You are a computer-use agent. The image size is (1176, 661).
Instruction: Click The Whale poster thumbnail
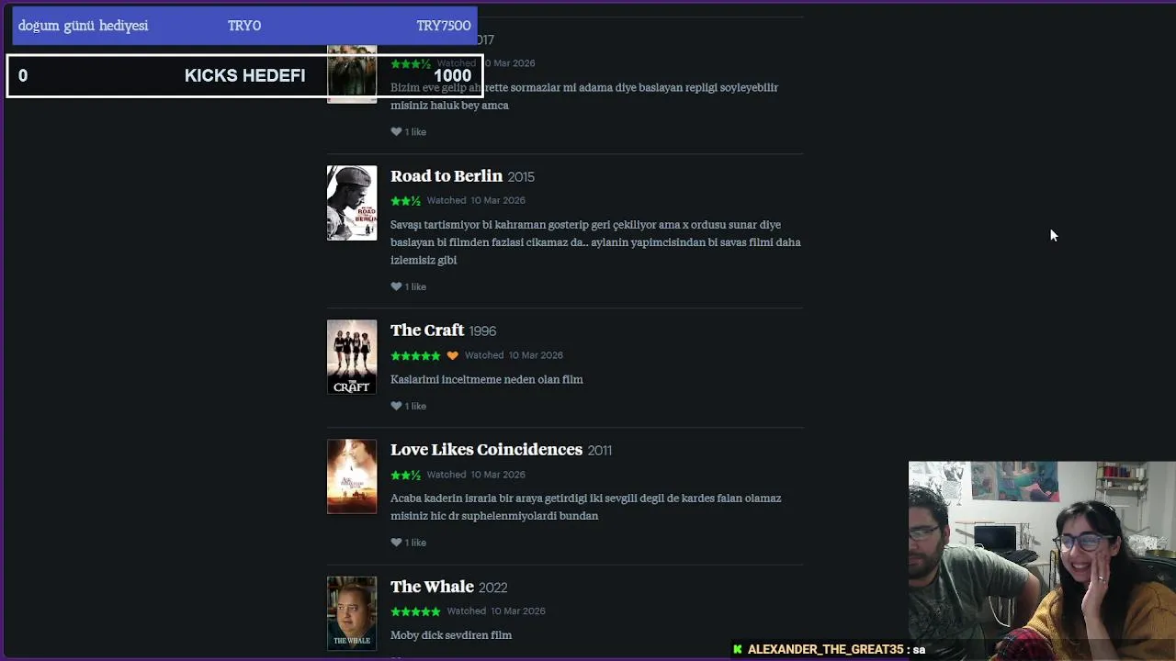point(352,613)
